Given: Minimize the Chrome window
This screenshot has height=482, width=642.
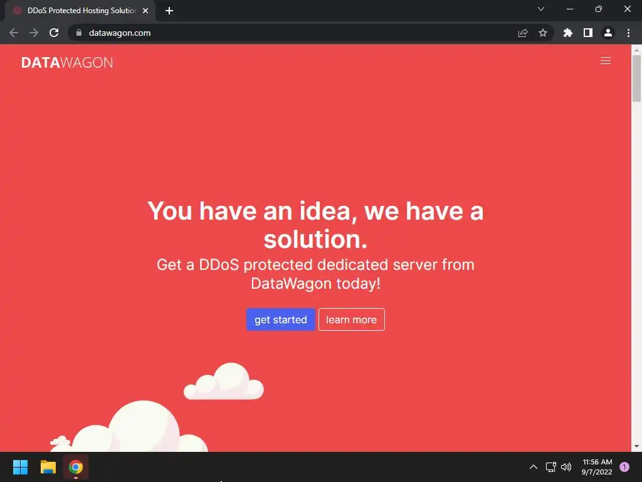Looking at the screenshot, I should (x=570, y=9).
